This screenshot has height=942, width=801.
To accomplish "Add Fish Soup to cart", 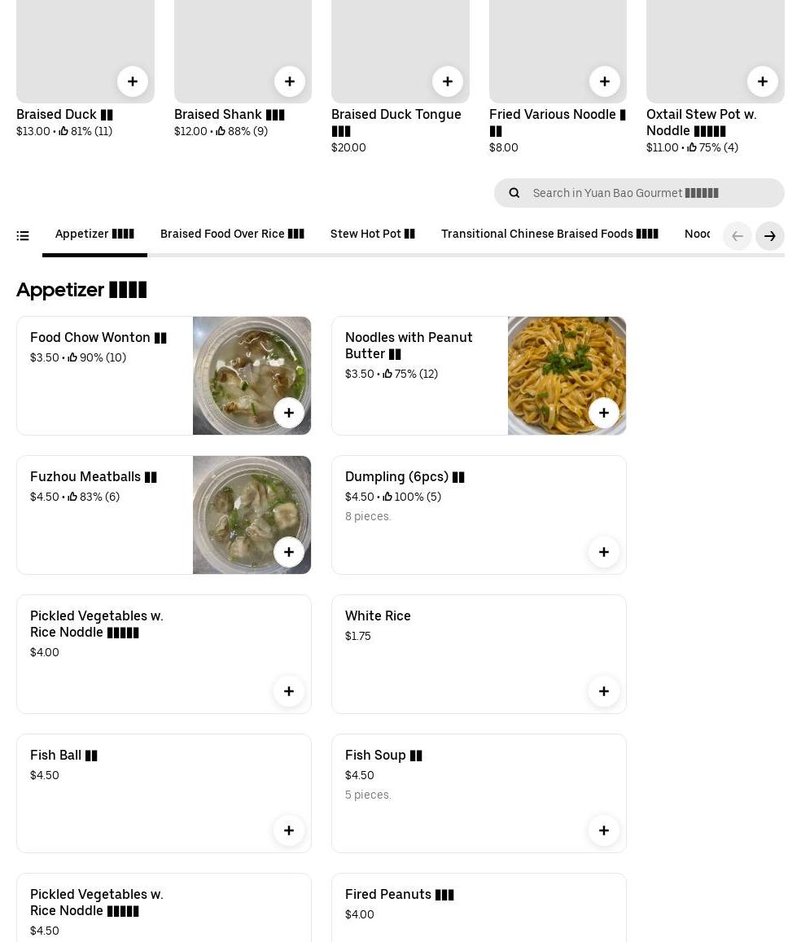I will tap(604, 830).
